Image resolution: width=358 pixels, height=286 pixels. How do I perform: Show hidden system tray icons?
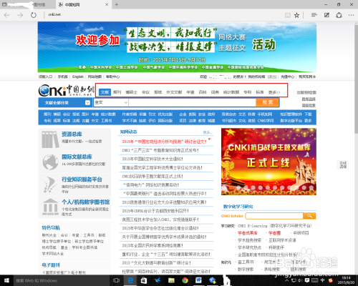point(287,280)
